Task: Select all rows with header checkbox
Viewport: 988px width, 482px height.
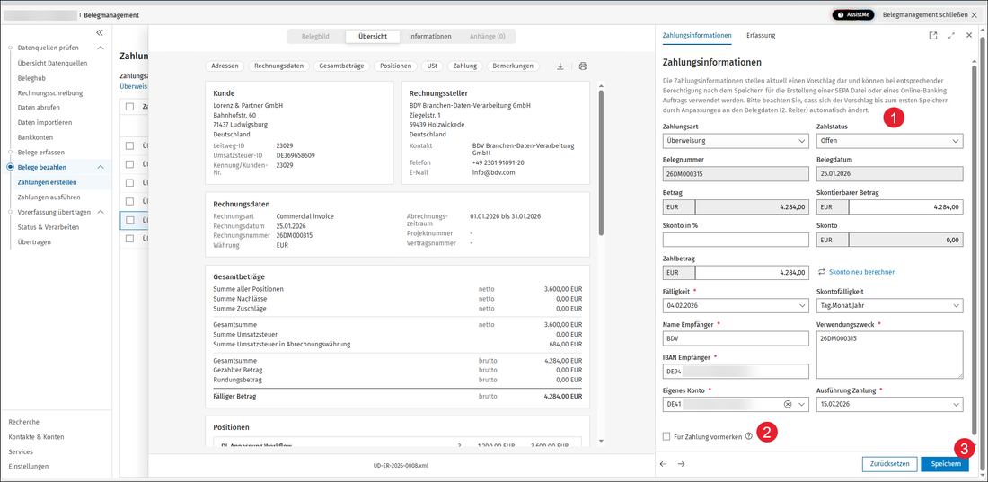Action: click(x=130, y=107)
